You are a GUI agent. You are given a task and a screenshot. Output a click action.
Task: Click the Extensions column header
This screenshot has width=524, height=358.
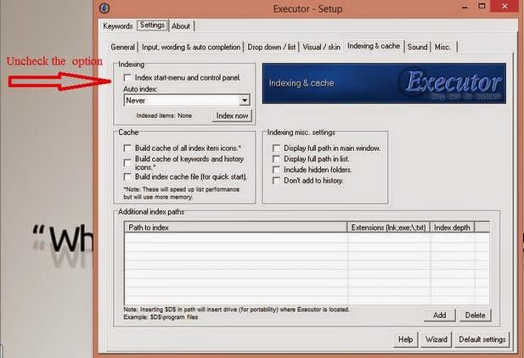coord(389,227)
